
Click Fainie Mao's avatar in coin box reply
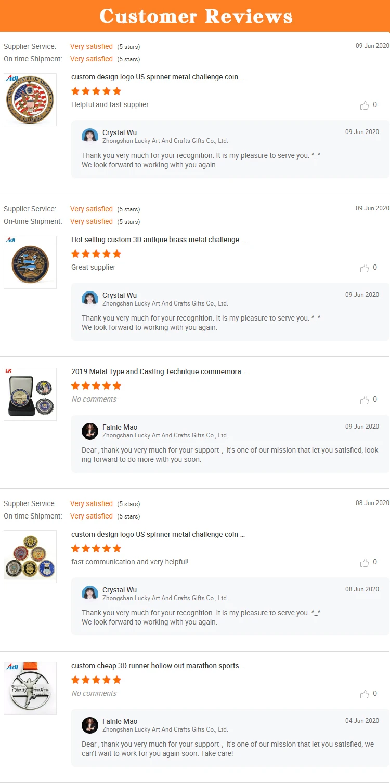tap(90, 431)
